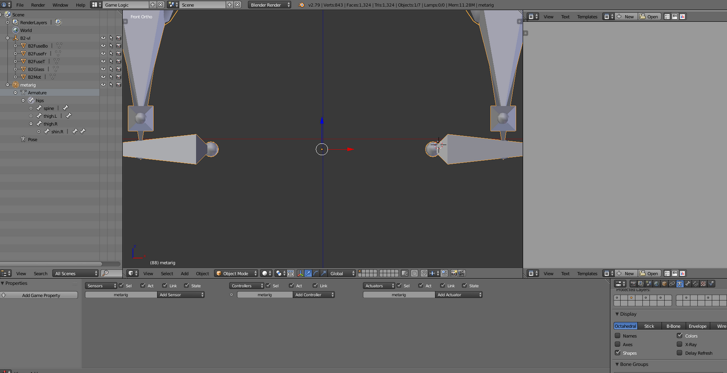
Task: Enable the X-Ray display checkbox
Action: (x=680, y=344)
